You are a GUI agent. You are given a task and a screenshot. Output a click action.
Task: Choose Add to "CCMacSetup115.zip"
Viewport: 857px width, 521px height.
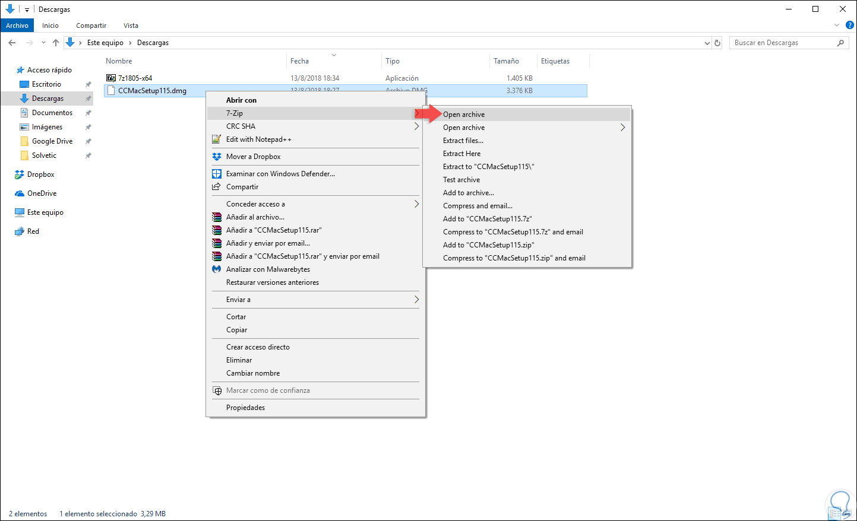[489, 245]
